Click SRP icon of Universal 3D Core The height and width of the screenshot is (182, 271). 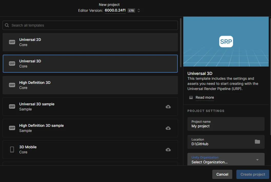tap(12, 64)
